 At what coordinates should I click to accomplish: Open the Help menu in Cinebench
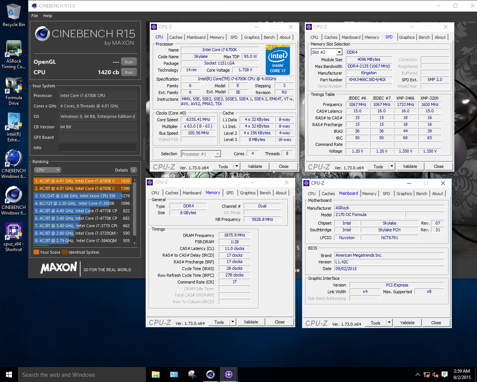point(48,16)
